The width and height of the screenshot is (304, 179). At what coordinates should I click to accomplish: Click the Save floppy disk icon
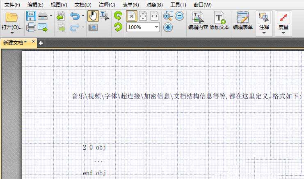(x=31, y=16)
